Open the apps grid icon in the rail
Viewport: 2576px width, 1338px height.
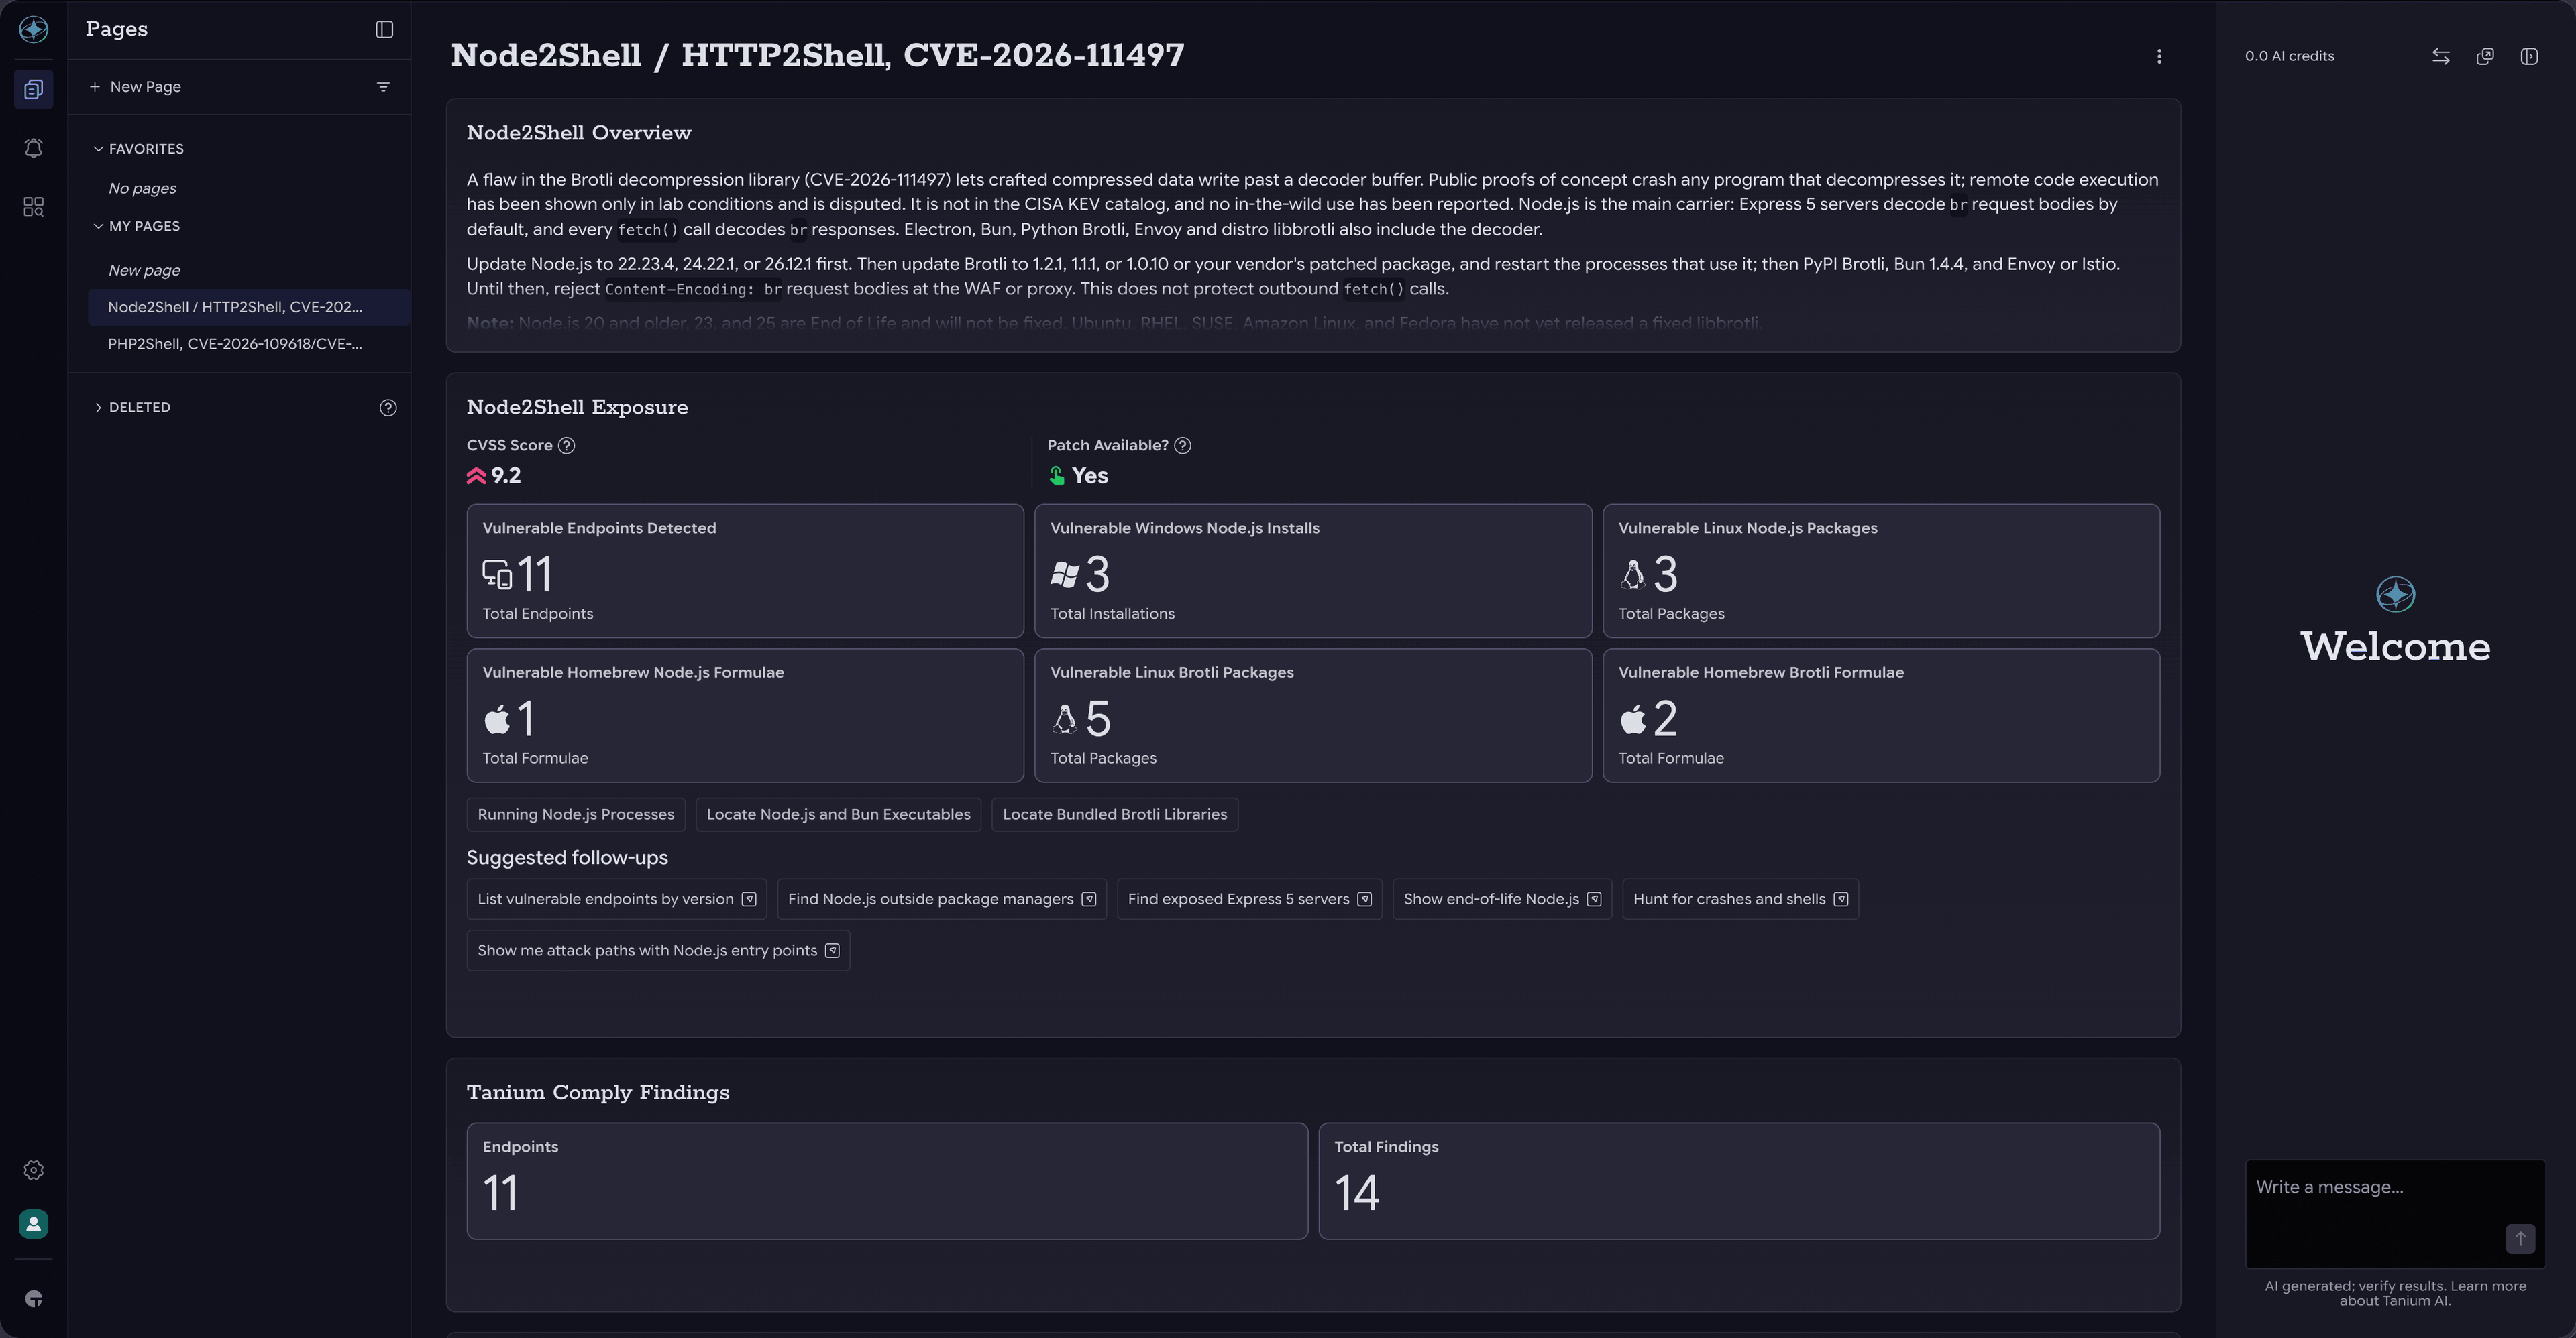click(x=33, y=207)
